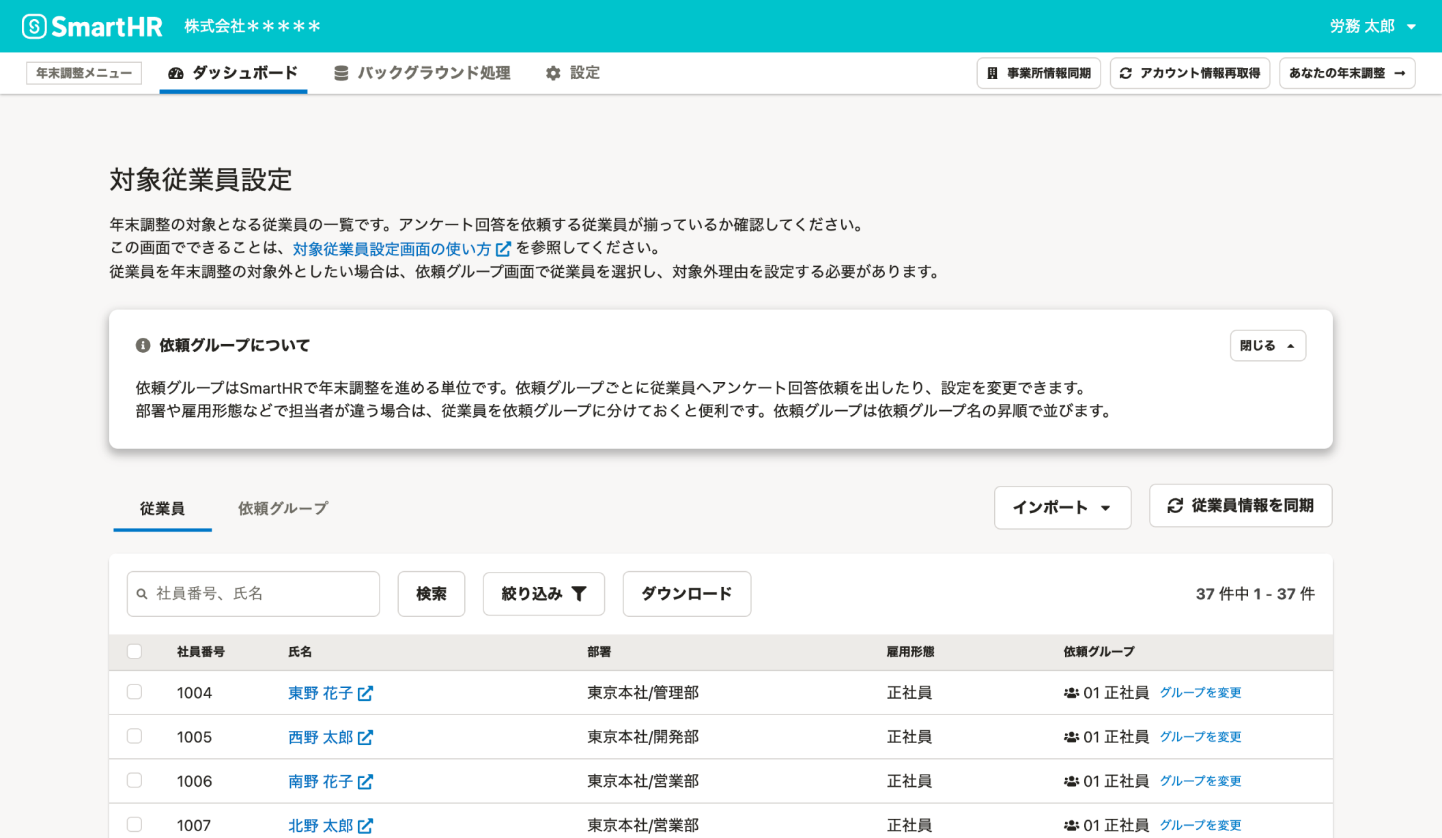
Task: Check the row checkbox for 1005
Action: [x=135, y=736]
